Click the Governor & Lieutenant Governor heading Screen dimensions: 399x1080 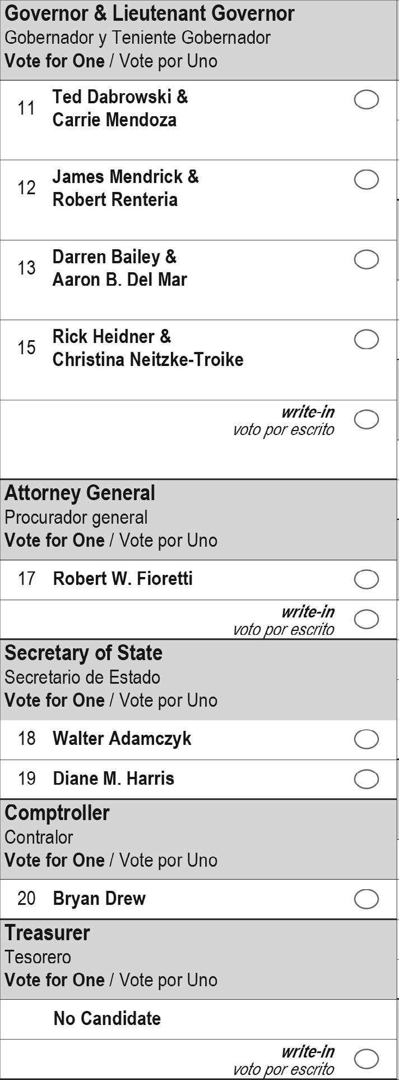coord(149,13)
